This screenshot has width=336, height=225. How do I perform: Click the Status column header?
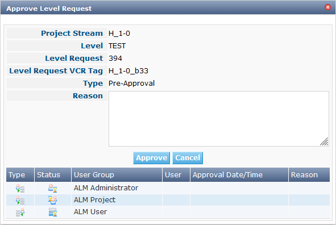tap(53, 174)
